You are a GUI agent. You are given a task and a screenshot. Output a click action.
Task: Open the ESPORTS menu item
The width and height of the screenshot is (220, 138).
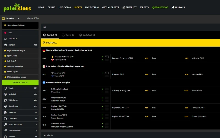click(x=144, y=7)
